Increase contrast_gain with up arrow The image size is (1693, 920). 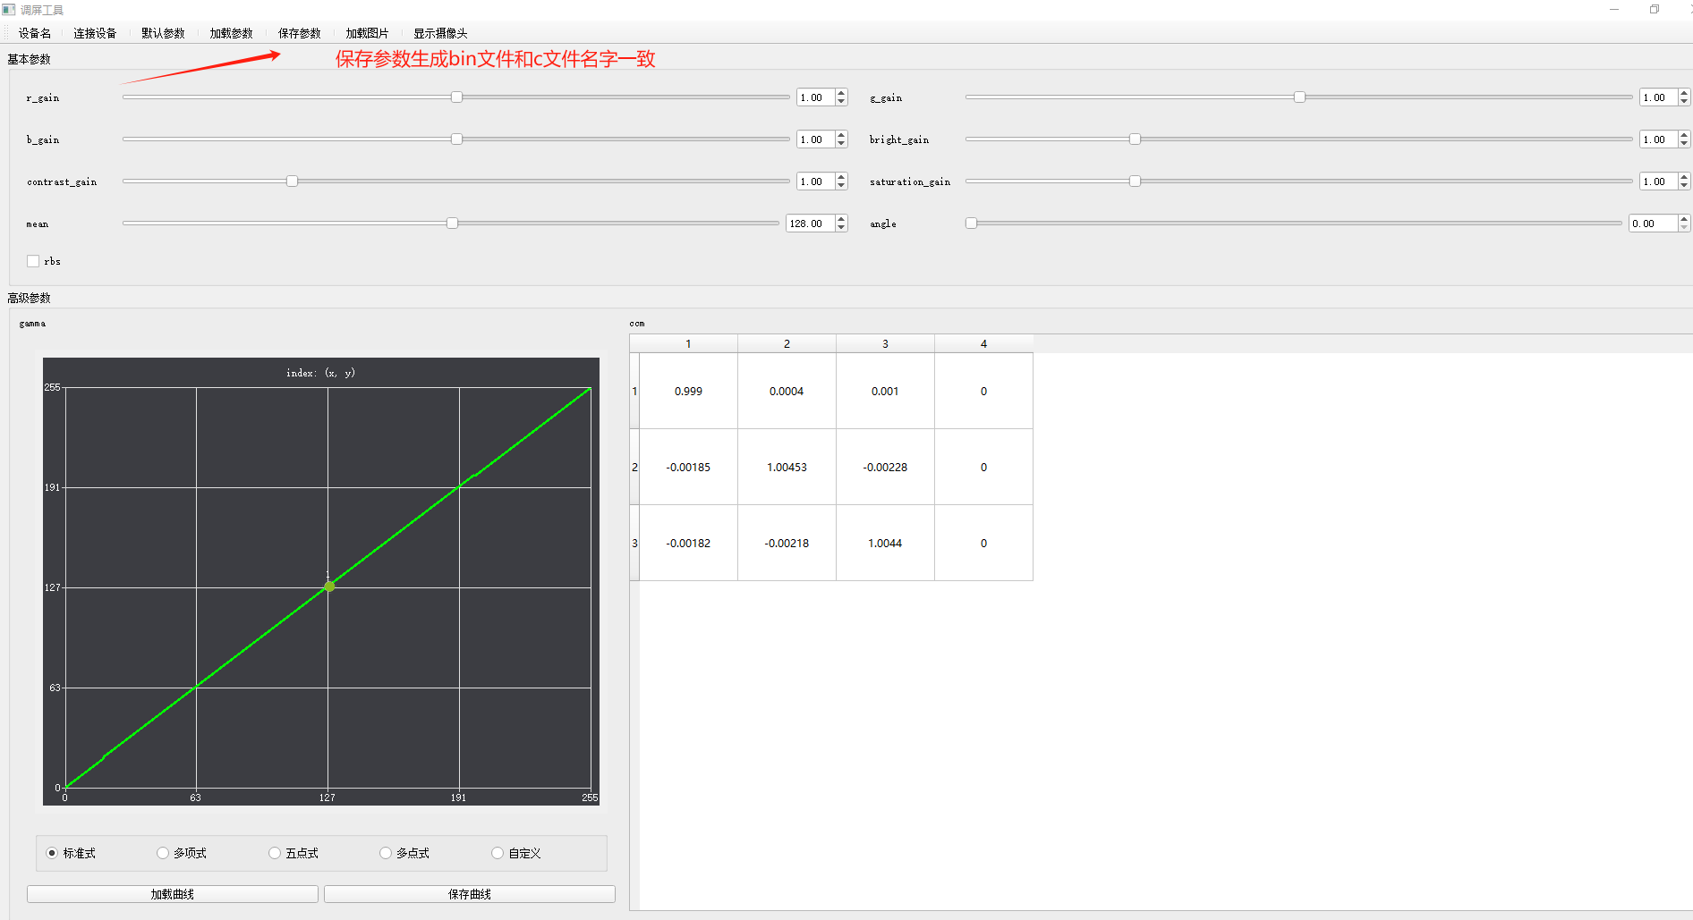(841, 177)
